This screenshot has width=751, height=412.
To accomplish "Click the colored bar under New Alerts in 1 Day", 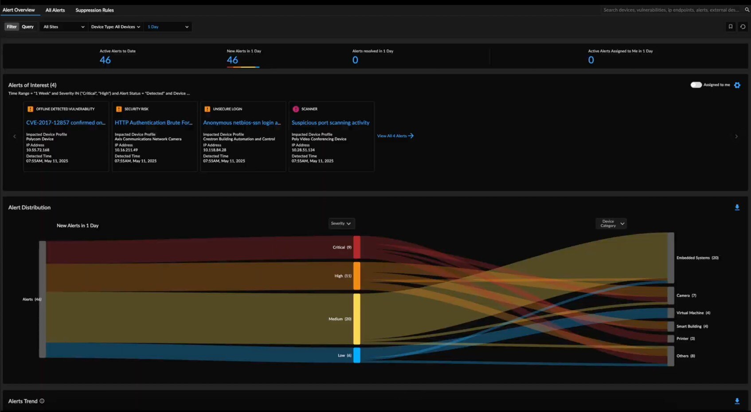I will coord(243,66).
